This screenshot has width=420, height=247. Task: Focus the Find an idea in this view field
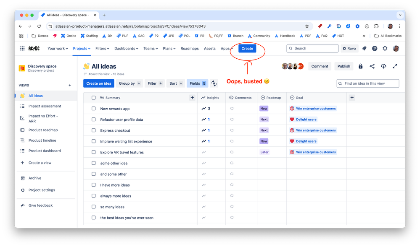click(368, 83)
